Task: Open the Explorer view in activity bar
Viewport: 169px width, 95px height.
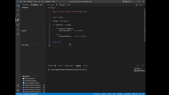Action: point(18,5)
